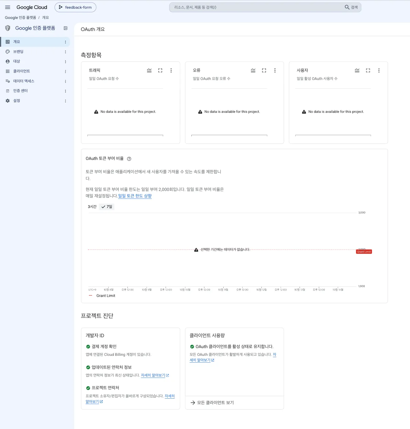Select 개요 in the left navigation
The width and height of the screenshot is (410, 429).
click(35, 42)
